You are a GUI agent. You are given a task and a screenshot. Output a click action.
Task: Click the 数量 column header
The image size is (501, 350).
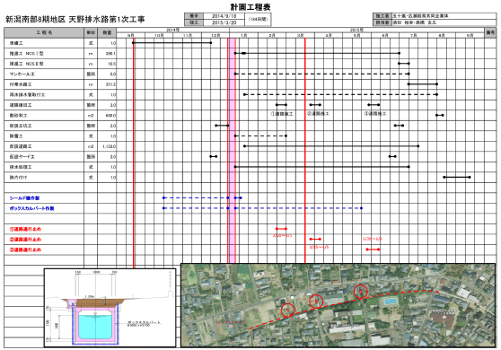[x=107, y=32]
